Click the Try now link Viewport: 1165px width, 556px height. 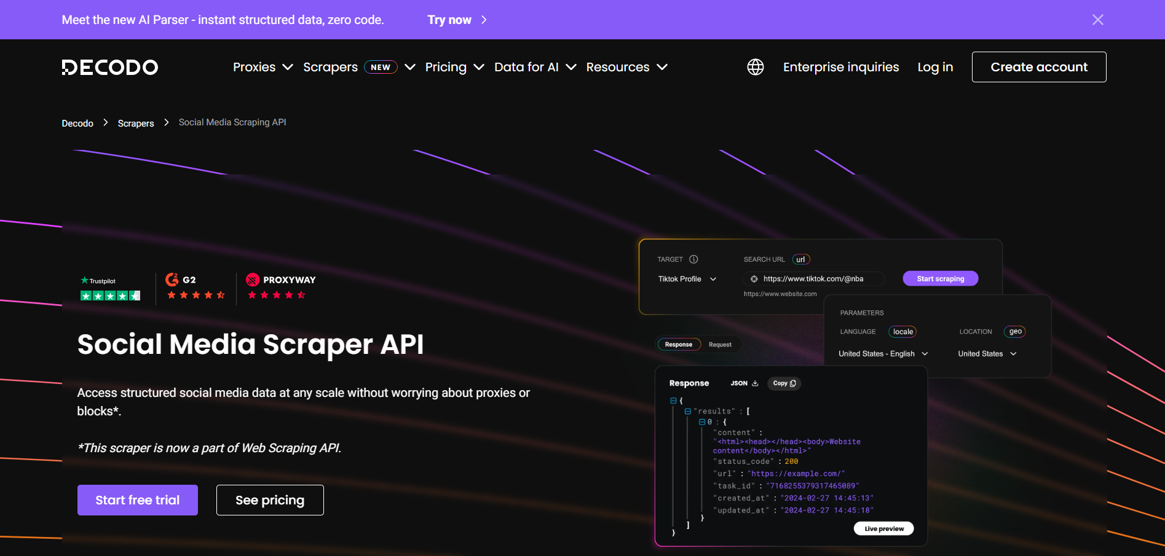click(449, 20)
